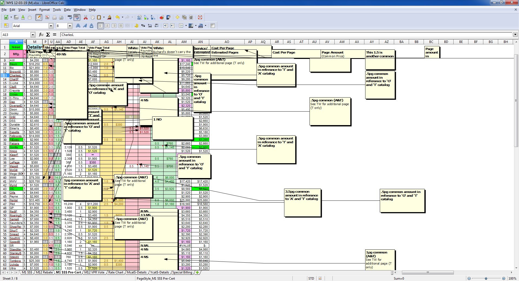Click the Sum sigma icon
Screen dimensions: 519x281
pyautogui.click(x=48, y=35)
